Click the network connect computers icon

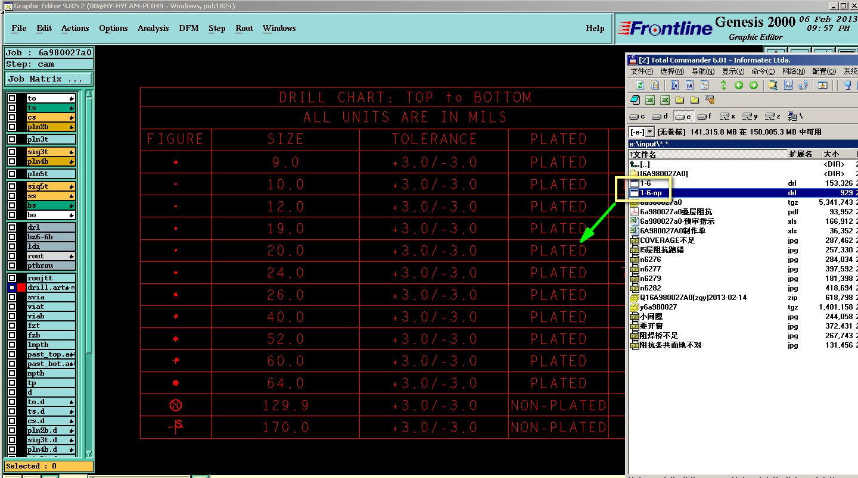pyautogui.click(x=803, y=85)
